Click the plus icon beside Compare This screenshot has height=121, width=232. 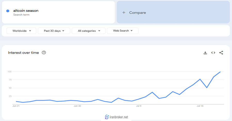point(124,13)
